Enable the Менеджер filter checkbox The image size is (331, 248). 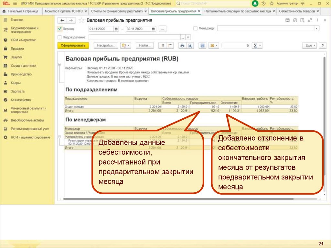click(195, 29)
